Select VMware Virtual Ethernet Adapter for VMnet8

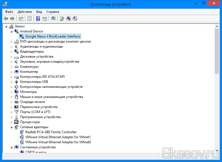[58, 142]
